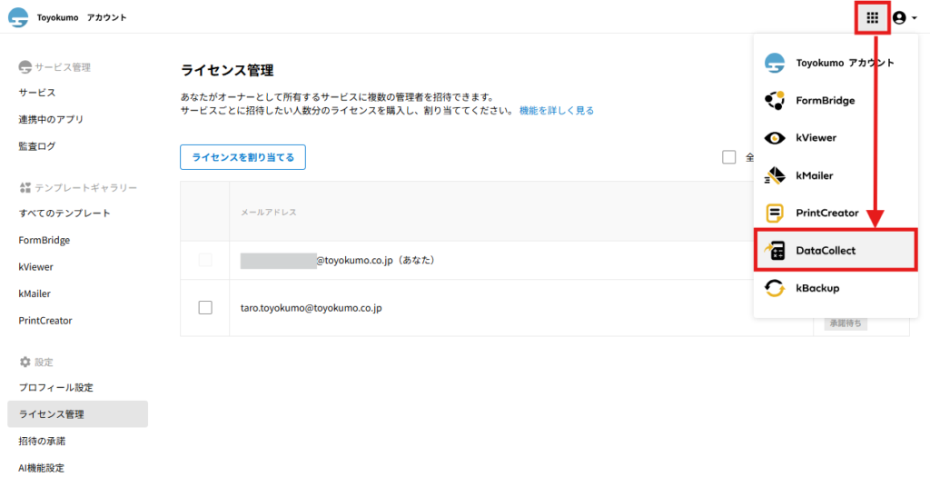930x487 pixels.
Task: Click the kViewer eye icon
Action: (775, 138)
